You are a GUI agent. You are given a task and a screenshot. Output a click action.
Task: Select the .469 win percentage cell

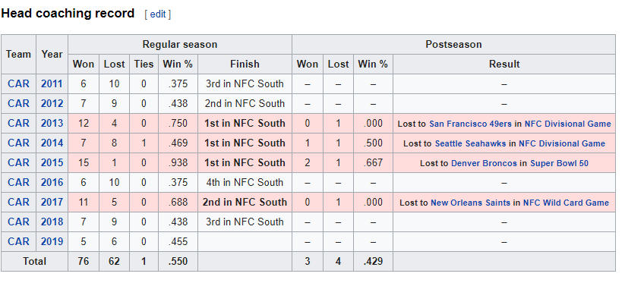[178, 143]
